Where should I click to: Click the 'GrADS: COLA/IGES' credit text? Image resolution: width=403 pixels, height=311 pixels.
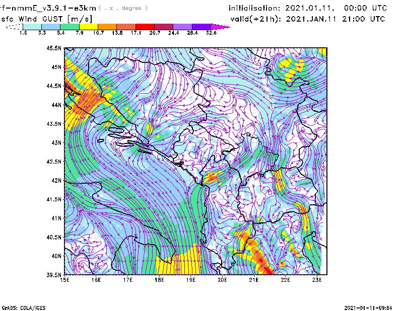24,308
